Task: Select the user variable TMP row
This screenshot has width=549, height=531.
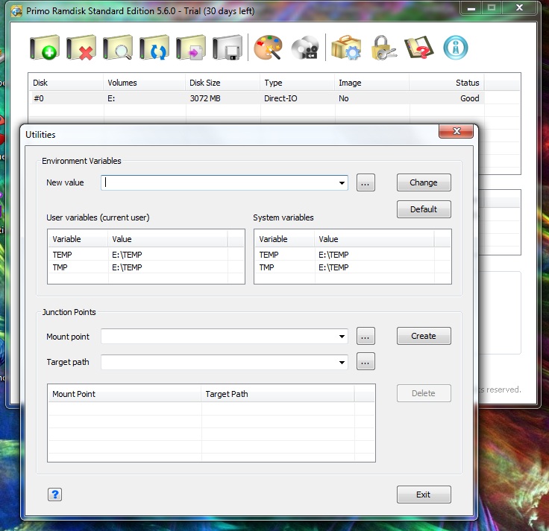Action: [x=145, y=267]
